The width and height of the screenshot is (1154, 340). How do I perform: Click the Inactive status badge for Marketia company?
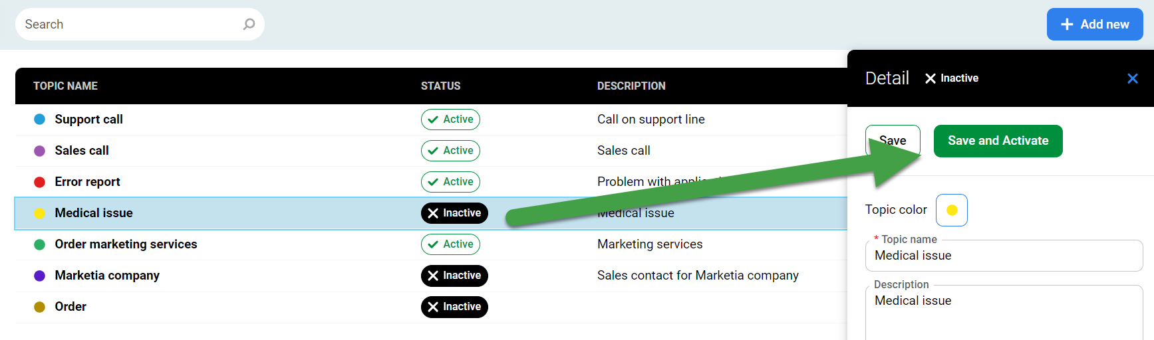(x=454, y=276)
